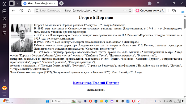This screenshot has width=186, height=104.
Task: Open the Композитор Георгий Портнов link
Action: 96,83
